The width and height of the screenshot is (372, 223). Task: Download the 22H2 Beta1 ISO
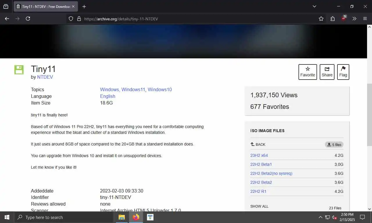tap(261, 164)
